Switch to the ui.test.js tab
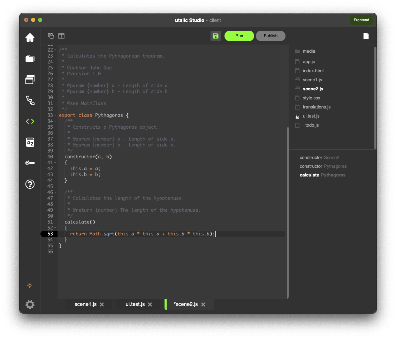 [x=135, y=304]
